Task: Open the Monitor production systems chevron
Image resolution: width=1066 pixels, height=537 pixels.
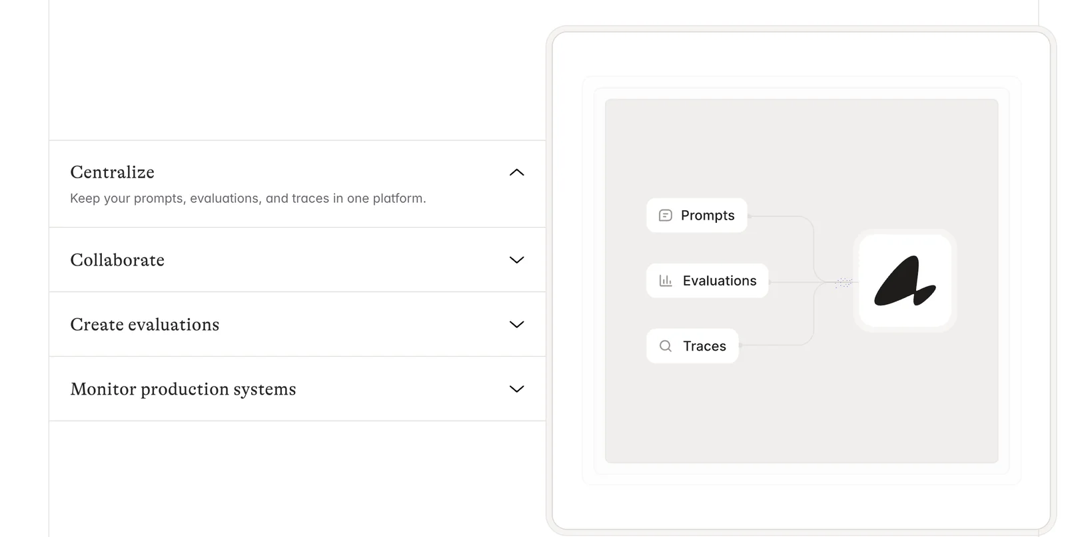Action: (516, 389)
